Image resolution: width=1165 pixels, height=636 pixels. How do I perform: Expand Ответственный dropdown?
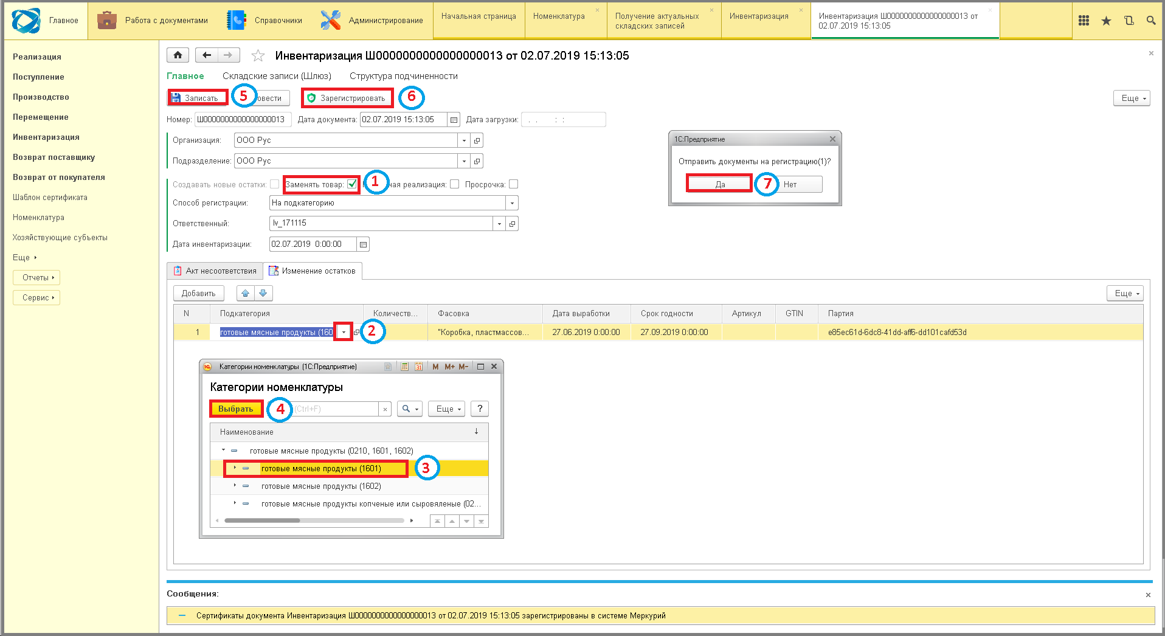[x=499, y=224]
